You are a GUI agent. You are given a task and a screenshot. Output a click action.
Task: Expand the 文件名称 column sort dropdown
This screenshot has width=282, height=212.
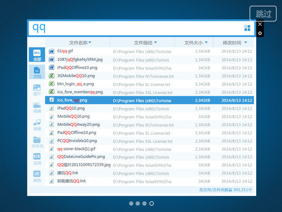tap(90, 42)
